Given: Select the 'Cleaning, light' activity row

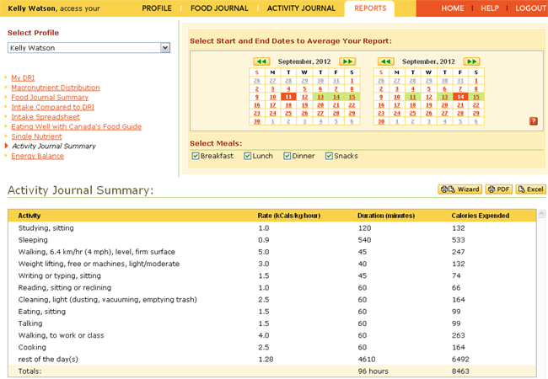Looking at the screenshot, I should tap(272, 300).
